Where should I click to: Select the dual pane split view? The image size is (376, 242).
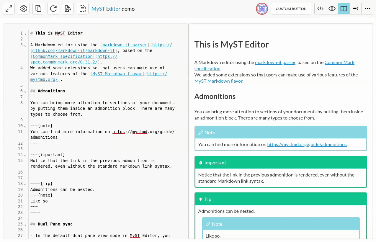[x=344, y=9]
